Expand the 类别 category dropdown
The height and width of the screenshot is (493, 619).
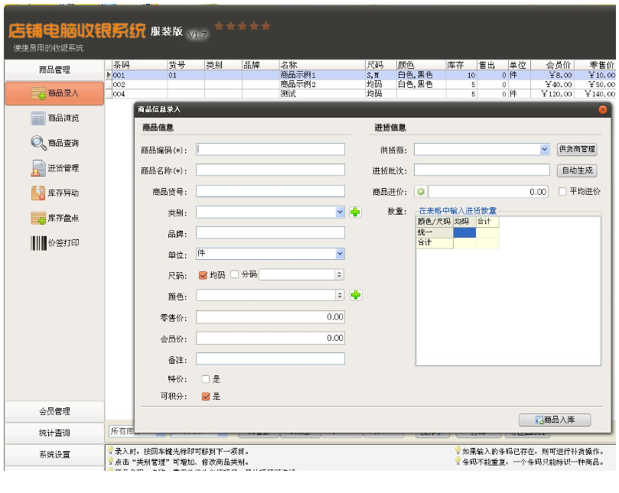[x=340, y=212]
